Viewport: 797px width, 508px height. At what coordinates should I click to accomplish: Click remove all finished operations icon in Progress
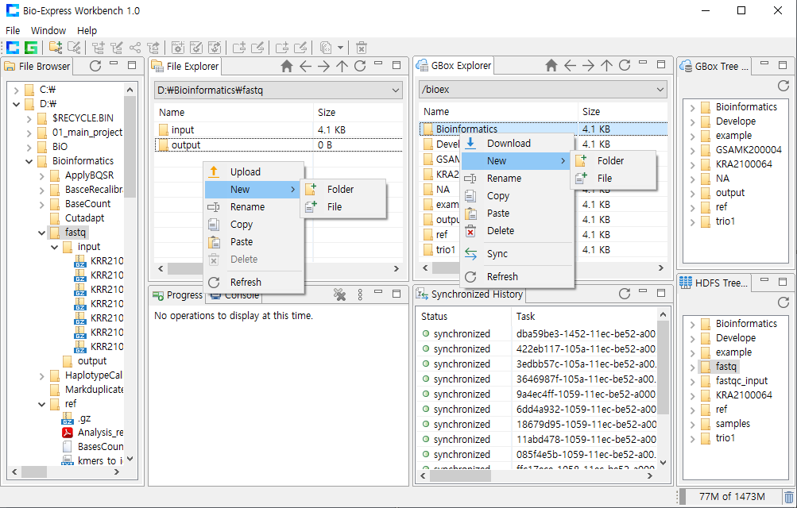(339, 294)
